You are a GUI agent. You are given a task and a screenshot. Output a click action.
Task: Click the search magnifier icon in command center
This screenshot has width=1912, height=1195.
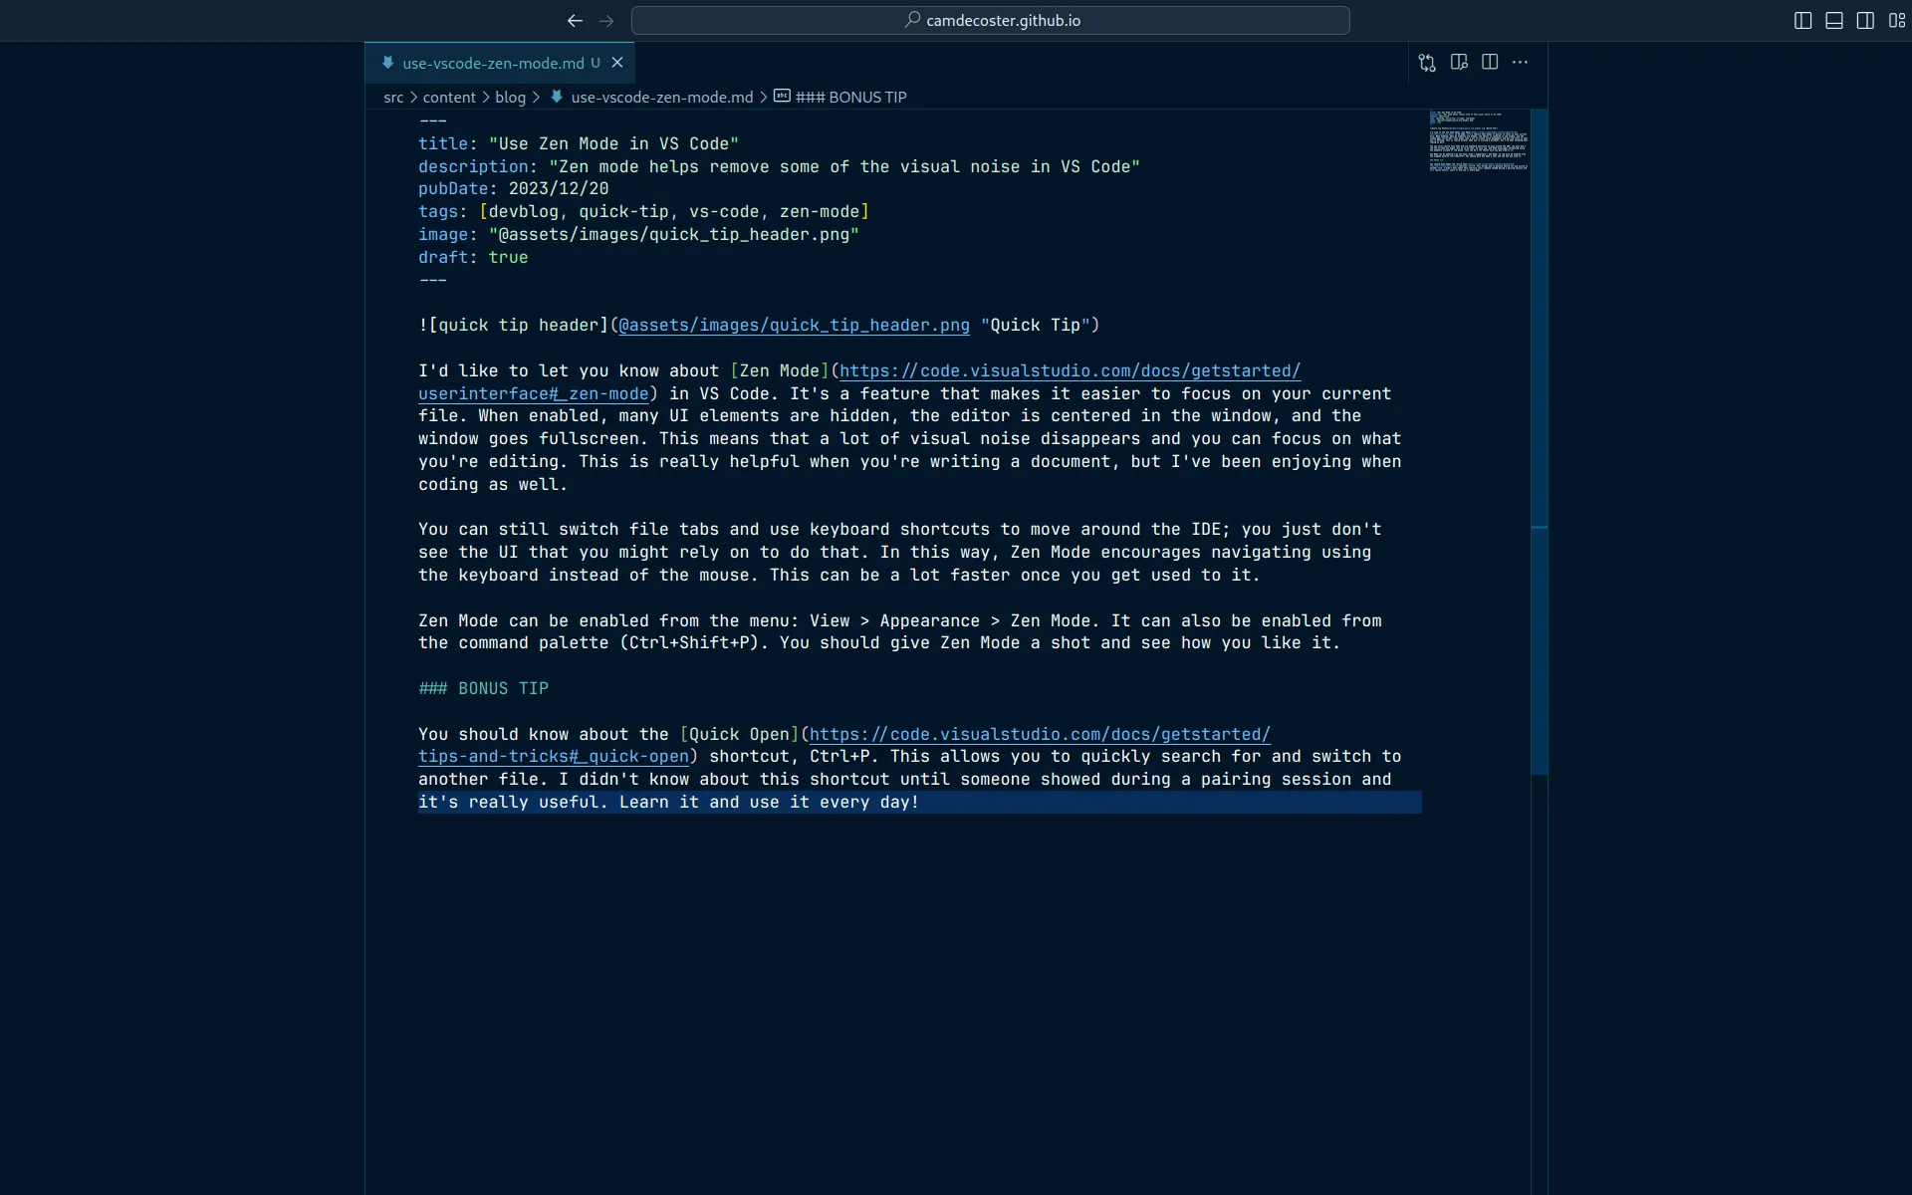[x=912, y=20]
